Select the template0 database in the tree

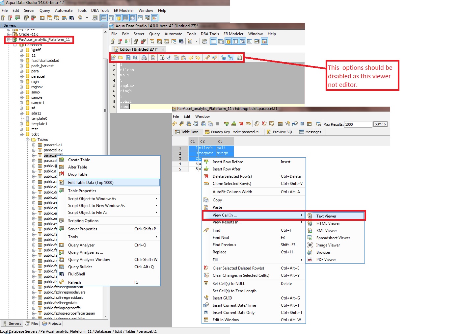pos(39,118)
